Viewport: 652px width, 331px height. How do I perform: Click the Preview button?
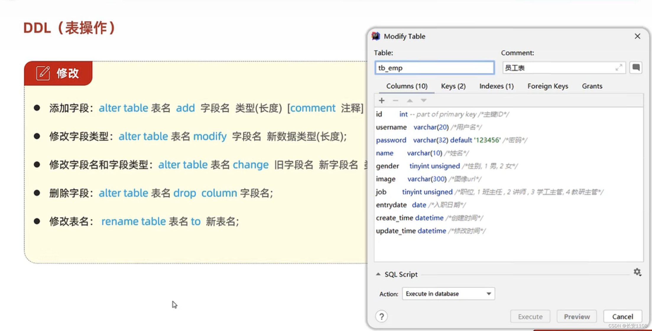click(577, 317)
